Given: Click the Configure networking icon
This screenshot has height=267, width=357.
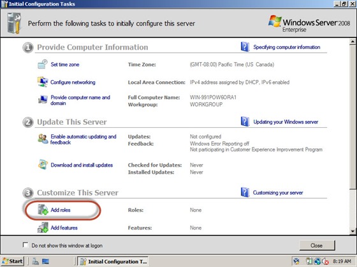Looking at the screenshot, I should click(43, 82).
